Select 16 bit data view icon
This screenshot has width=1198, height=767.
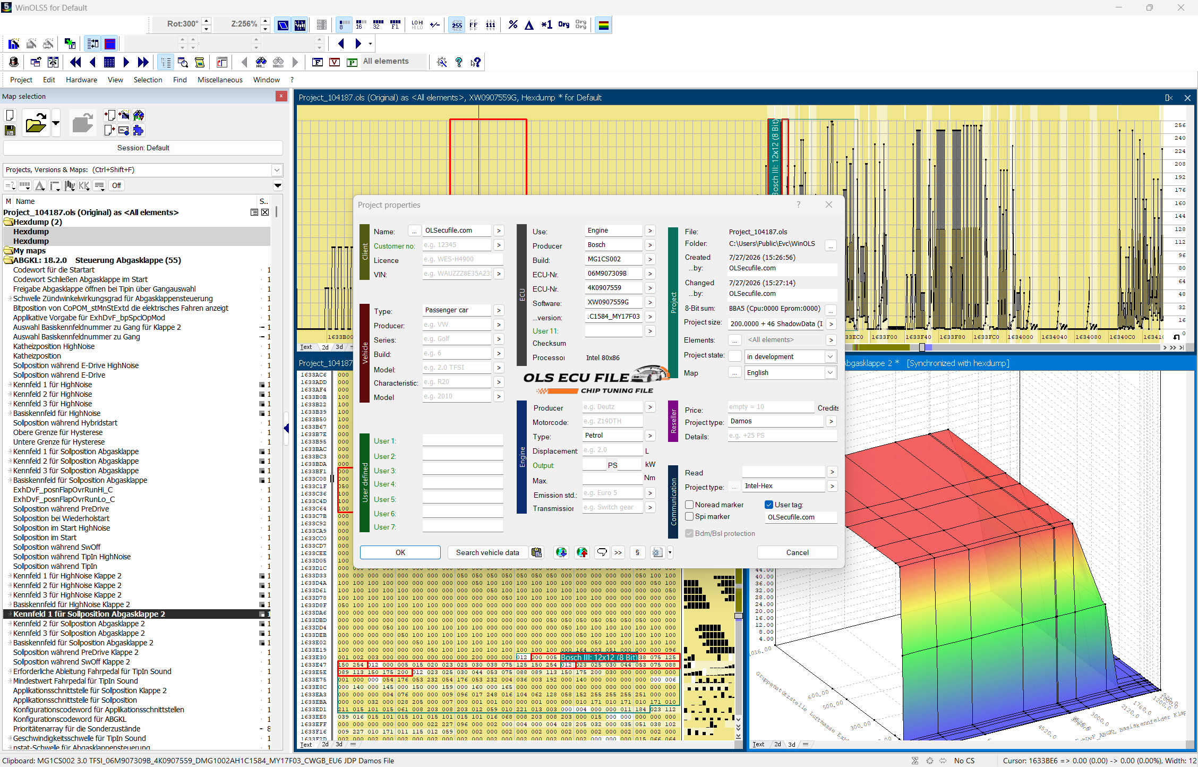click(x=361, y=24)
